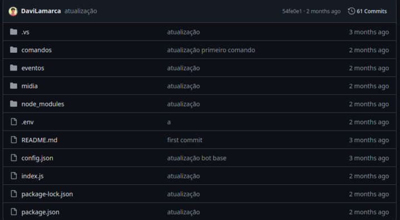The height and width of the screenshot is (220, 400).
Task: Open the 'first commit' message link
Action: (x=184, y=140)
